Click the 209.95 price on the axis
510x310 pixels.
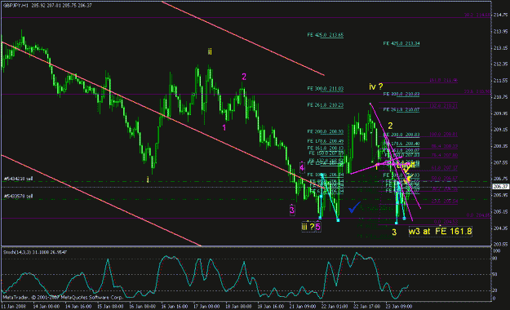[x=500, y=113]
